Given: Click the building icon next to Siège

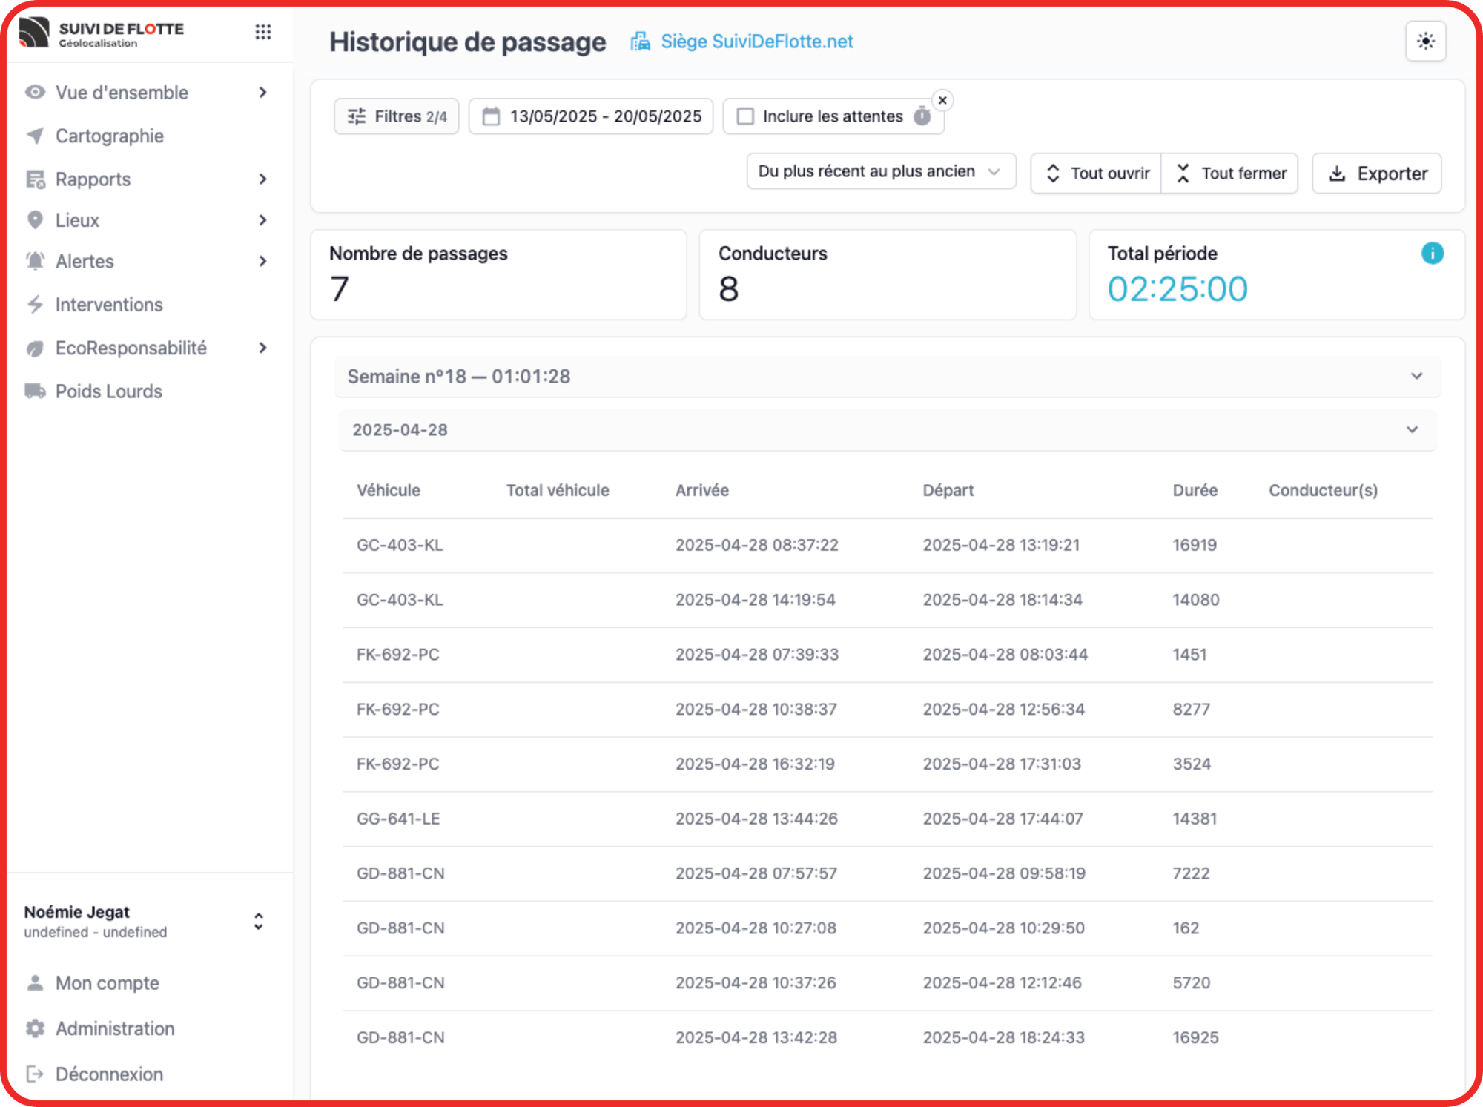Looking at the screenshot, I should point(640,42).
